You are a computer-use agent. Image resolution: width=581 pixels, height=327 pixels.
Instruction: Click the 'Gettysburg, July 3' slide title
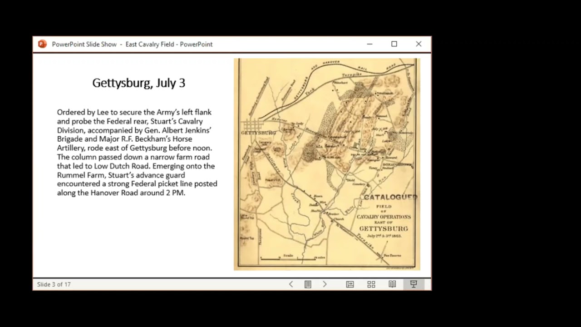coord(139,83)
